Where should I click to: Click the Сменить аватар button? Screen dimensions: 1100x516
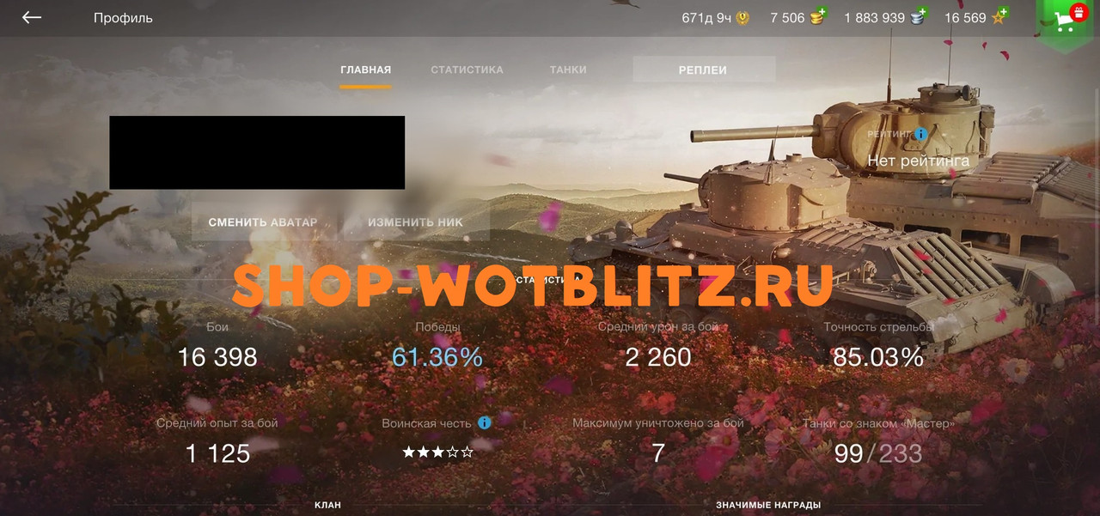[x=263, y=222]
